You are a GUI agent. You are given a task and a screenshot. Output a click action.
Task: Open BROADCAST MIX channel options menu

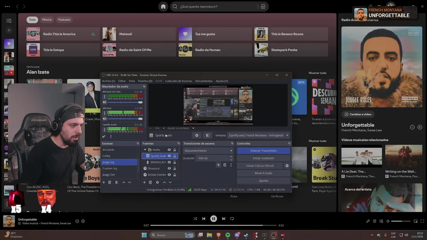coord(104,97)
